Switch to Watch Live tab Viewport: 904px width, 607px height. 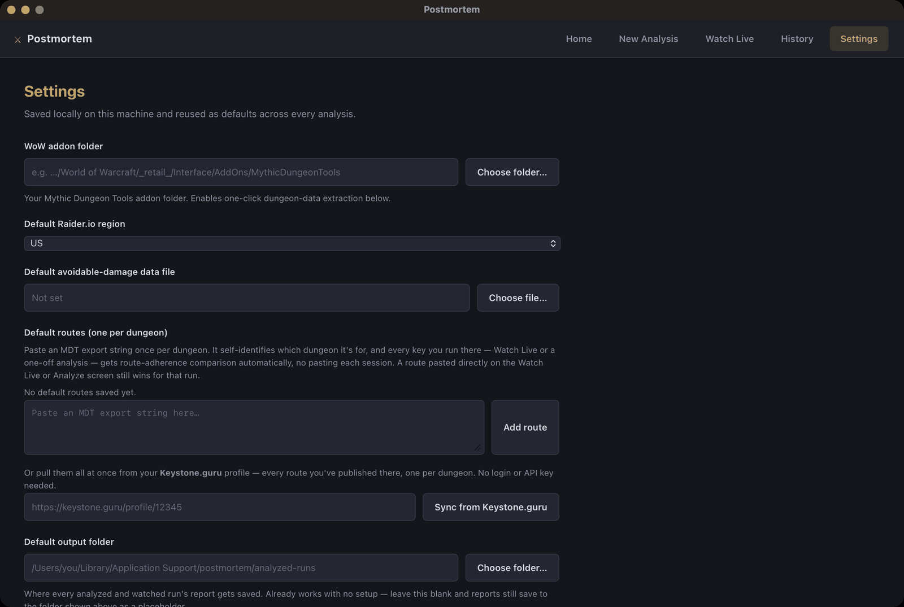click(x=729, y=38)
